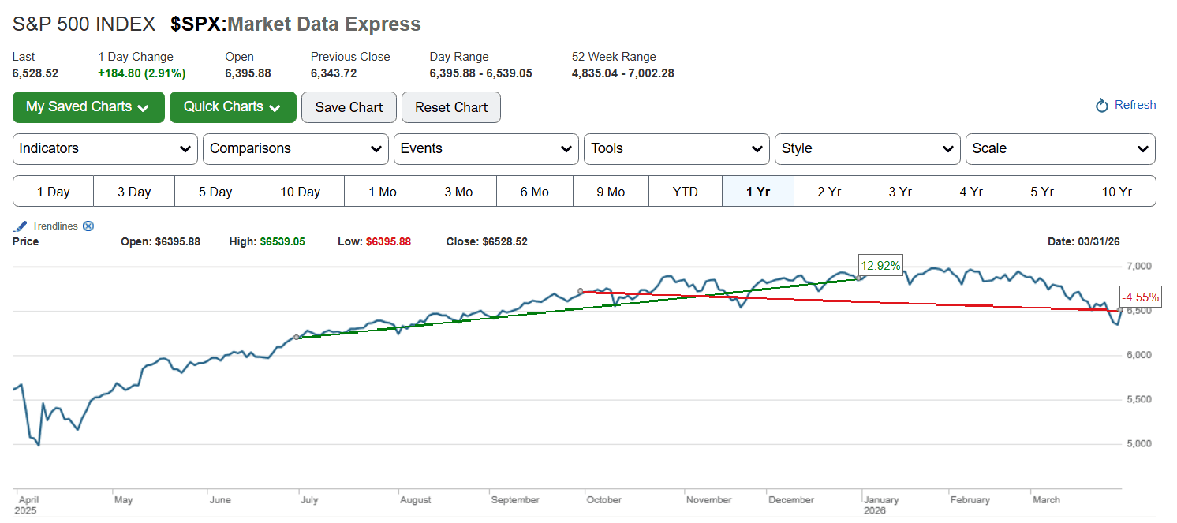1177x523 pixels.
Task: Open the Indicators dropdown
Action: [x=105, y=149]
